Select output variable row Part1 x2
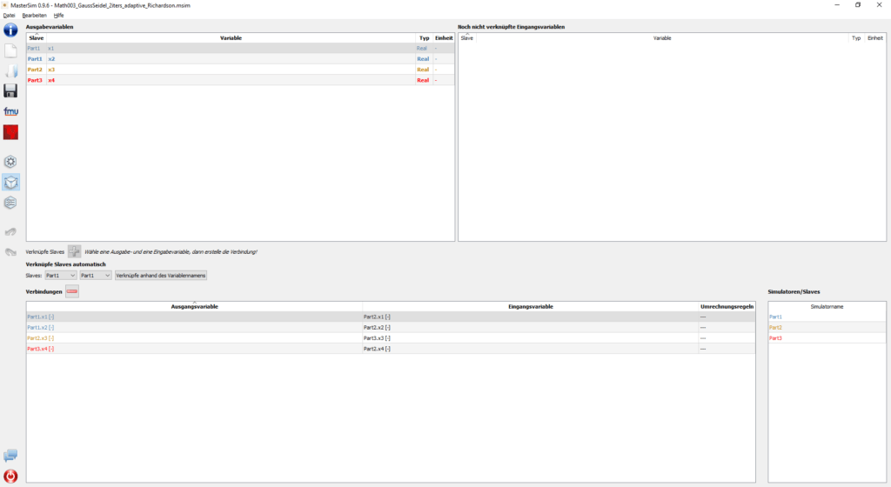Image resolution: width=891 pixels, height=487 pixels. pyautogui.click(x=240, y=59)
